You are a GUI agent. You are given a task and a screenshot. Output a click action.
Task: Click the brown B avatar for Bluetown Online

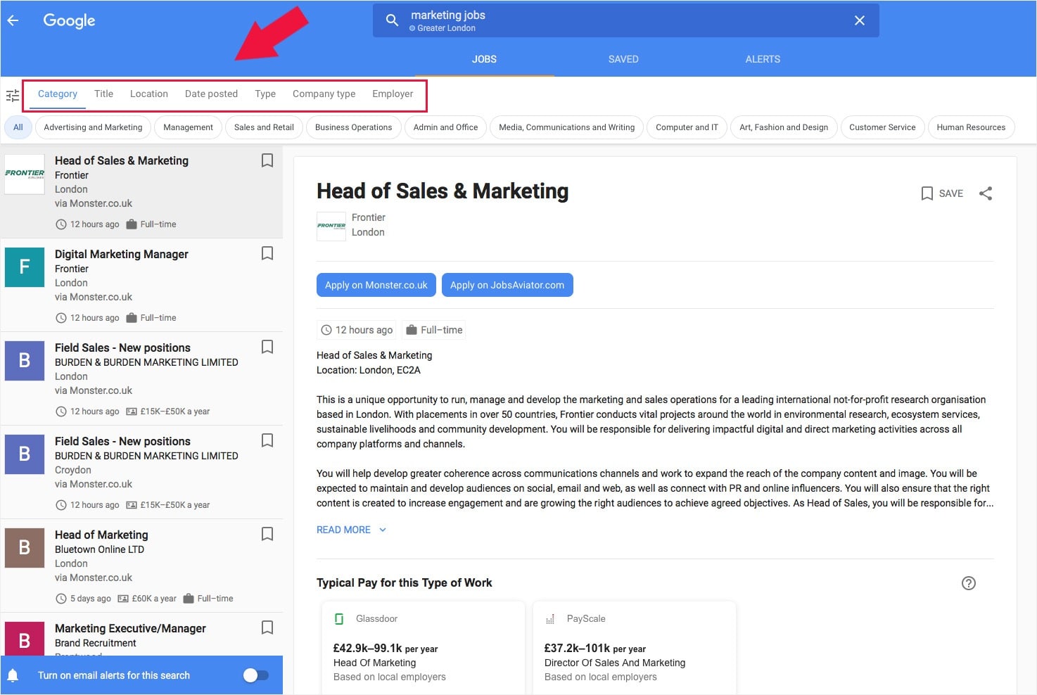[25, 547]
